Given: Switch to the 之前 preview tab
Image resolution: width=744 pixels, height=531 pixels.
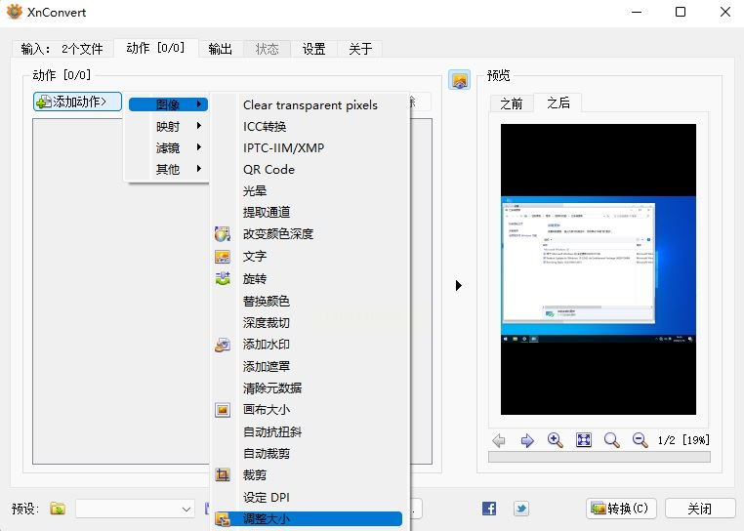Looking at the screenshot, I should (x=512, y=102).
